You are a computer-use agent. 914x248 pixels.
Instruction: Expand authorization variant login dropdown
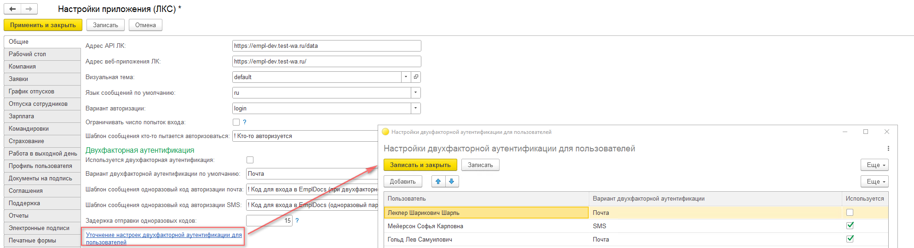(415, 108)
